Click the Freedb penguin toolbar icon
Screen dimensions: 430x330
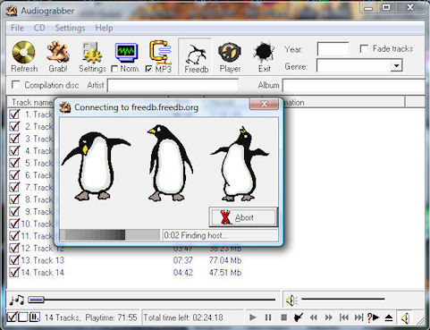196,55
